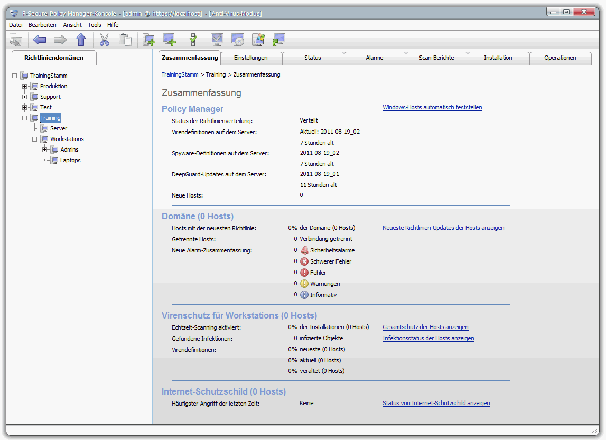Image resolution: width=606 pixels, height=440 pixels.
Task: Click the Windows hosts autodiscover toolbar icon
Action: pos(258,40)
